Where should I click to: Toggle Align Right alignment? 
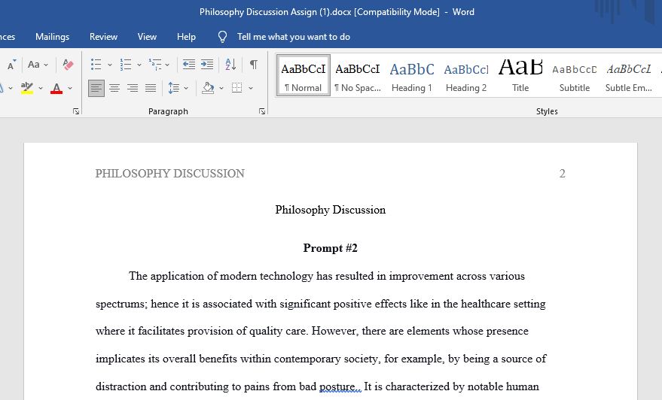pos(133,88)
